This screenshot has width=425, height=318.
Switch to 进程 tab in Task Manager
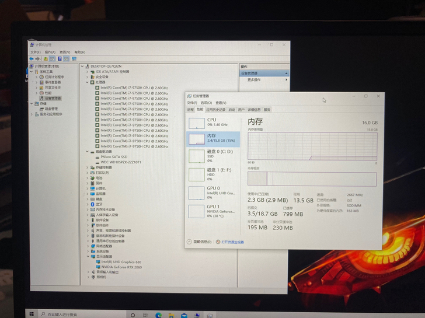[190, 110]
